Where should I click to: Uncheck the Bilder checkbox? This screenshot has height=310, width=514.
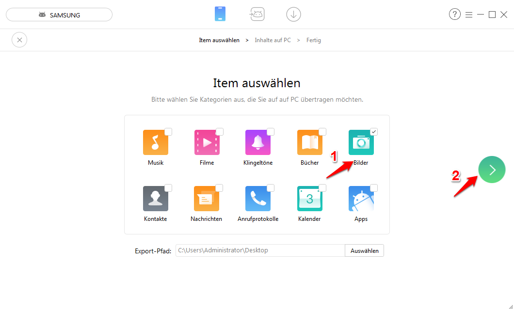click(374, 131)
